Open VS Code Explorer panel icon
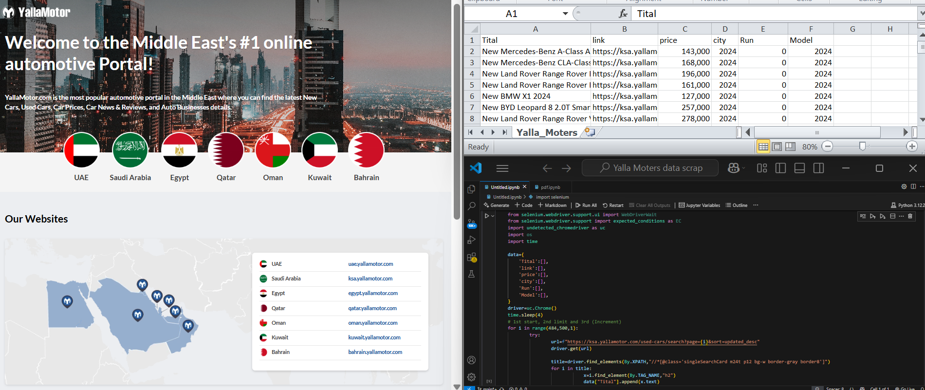This screenshot has height=390, width=925. (471, 189)
